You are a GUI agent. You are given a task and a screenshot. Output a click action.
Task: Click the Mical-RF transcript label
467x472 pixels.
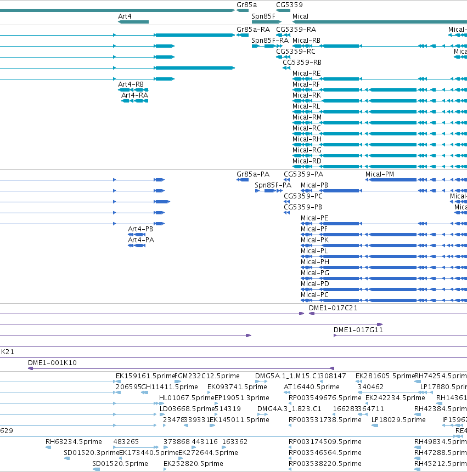[306, 84]
